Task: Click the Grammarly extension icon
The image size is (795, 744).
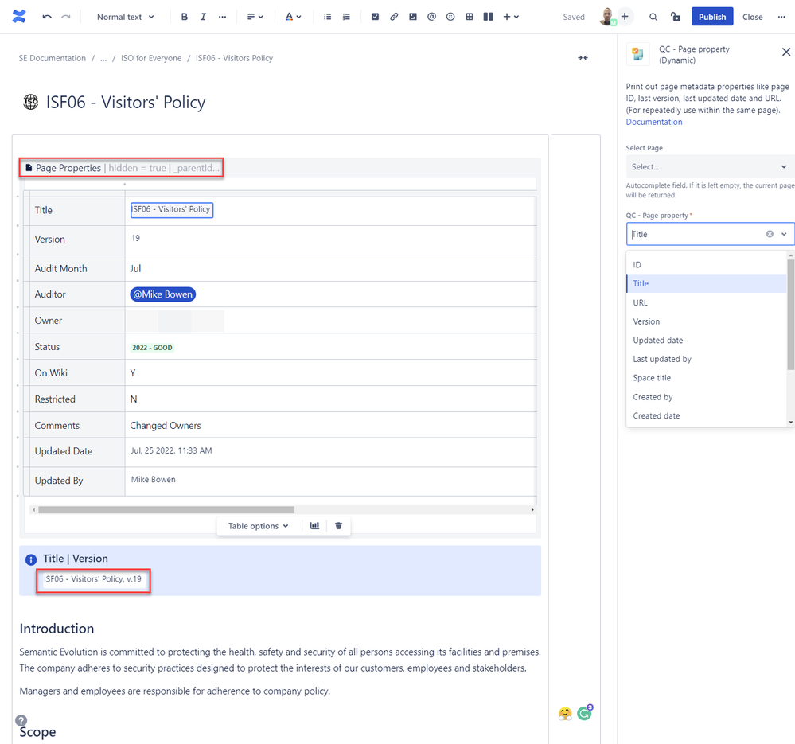Action: 585,713
